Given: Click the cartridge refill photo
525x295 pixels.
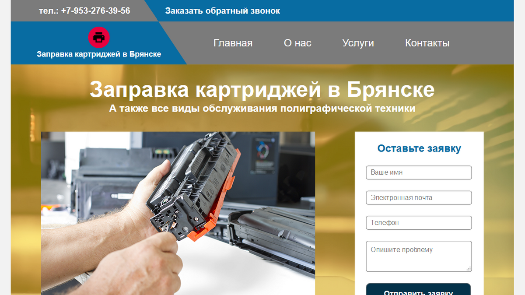Looking at the screenshot, I should click(178, 213).
